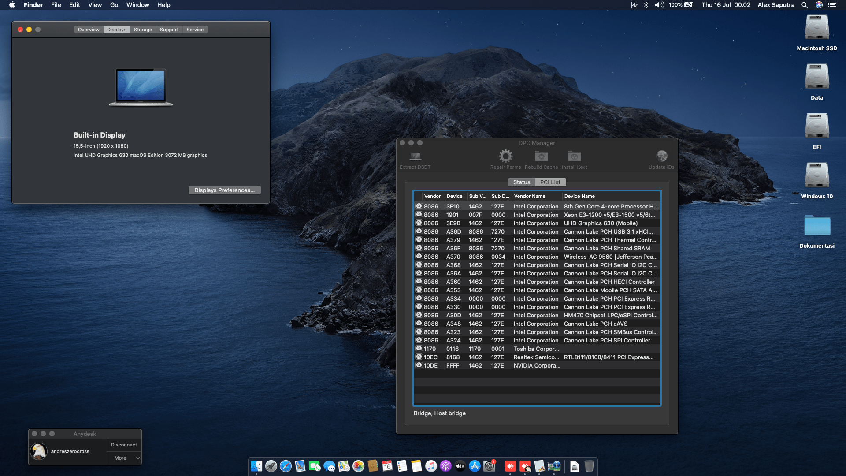The height and width of the screenshot is (476, 846).
Task: Expand the More options in AnyDesk
Action: (x=123, y=458)
